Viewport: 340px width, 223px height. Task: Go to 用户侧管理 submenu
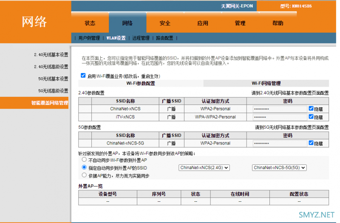pyautogui.click(x=89, y=38)
